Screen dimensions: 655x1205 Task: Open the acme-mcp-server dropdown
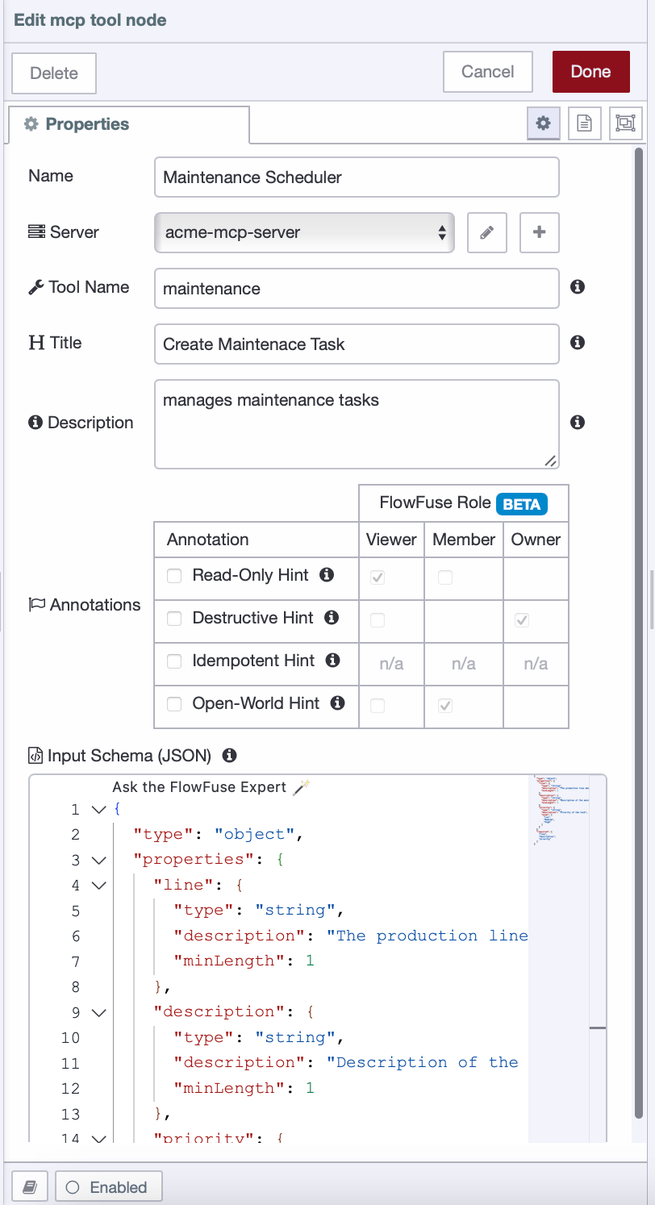tap(304, 232)
